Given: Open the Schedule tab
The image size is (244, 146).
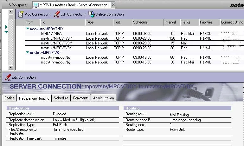Looking at the screenshot, I should [61, 98].
